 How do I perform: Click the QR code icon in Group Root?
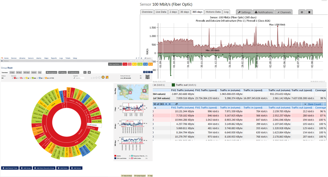147,77
